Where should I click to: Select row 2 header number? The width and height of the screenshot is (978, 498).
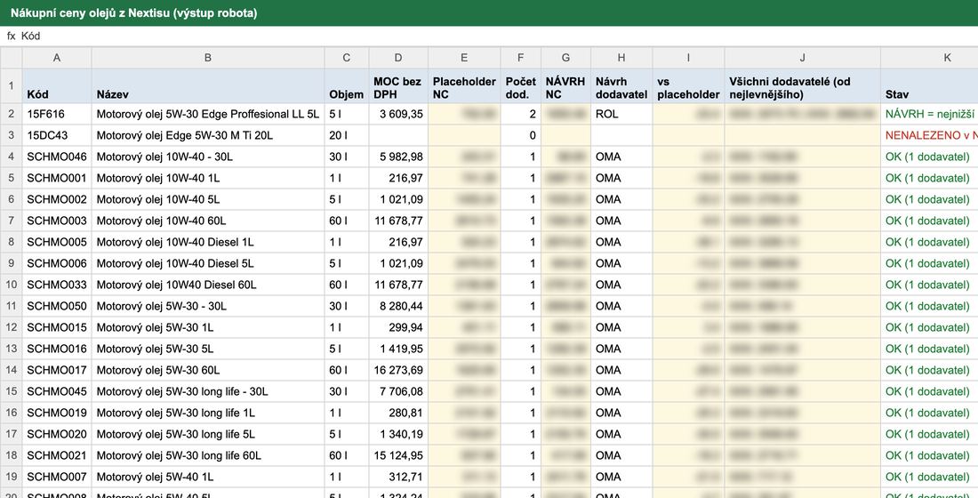tap(12, 114)
